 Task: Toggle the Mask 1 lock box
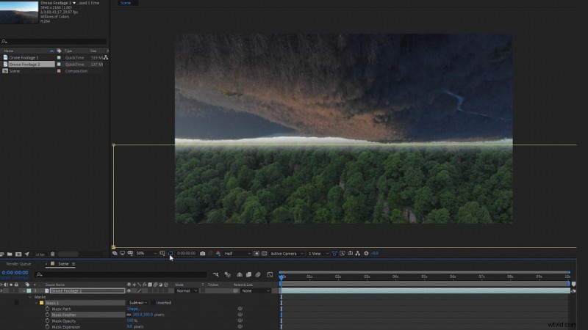point(16,303)
